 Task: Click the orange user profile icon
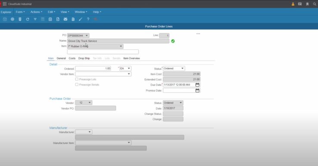coord(293,4)
